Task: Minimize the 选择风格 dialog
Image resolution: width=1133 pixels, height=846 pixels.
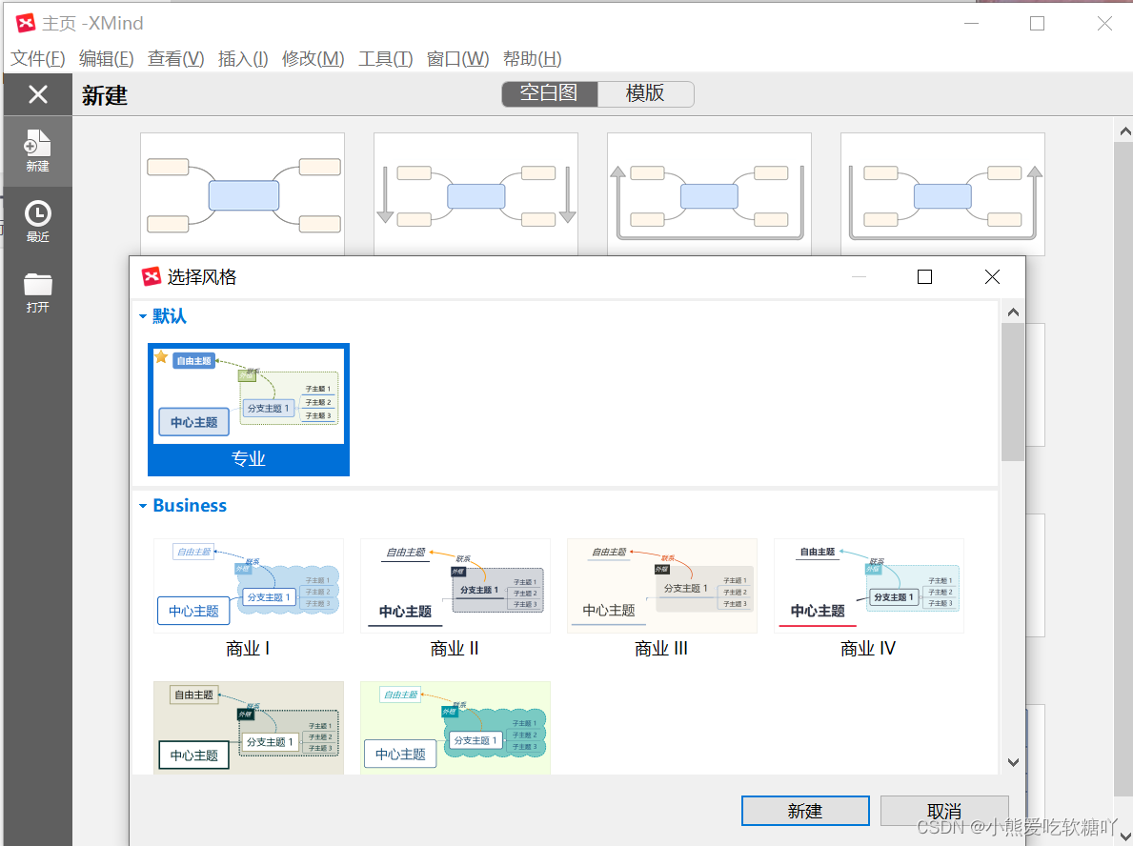Action: [x=859, y=276]
